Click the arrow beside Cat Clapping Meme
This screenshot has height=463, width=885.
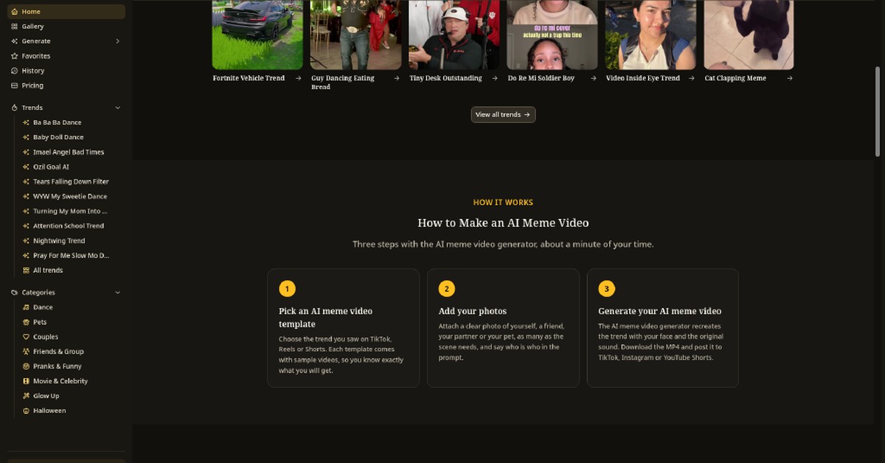pos(790,78)
